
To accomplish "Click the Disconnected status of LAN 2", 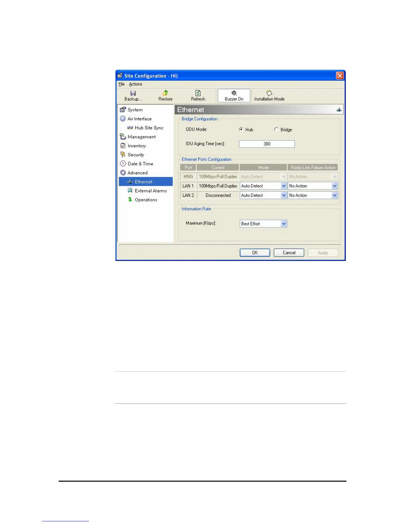I will [218, 195].
